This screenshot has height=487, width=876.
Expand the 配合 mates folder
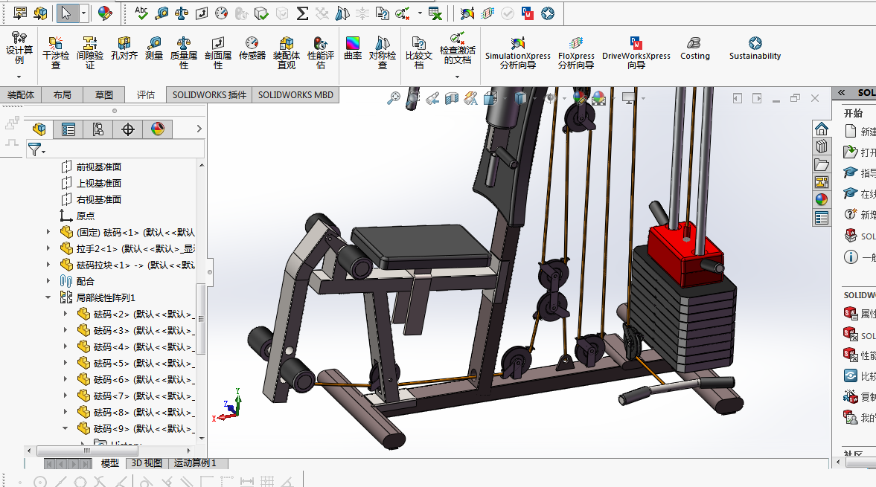coord(48,280)
